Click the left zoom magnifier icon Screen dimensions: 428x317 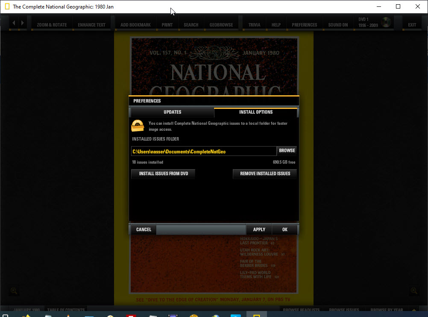tap(14, 291)
